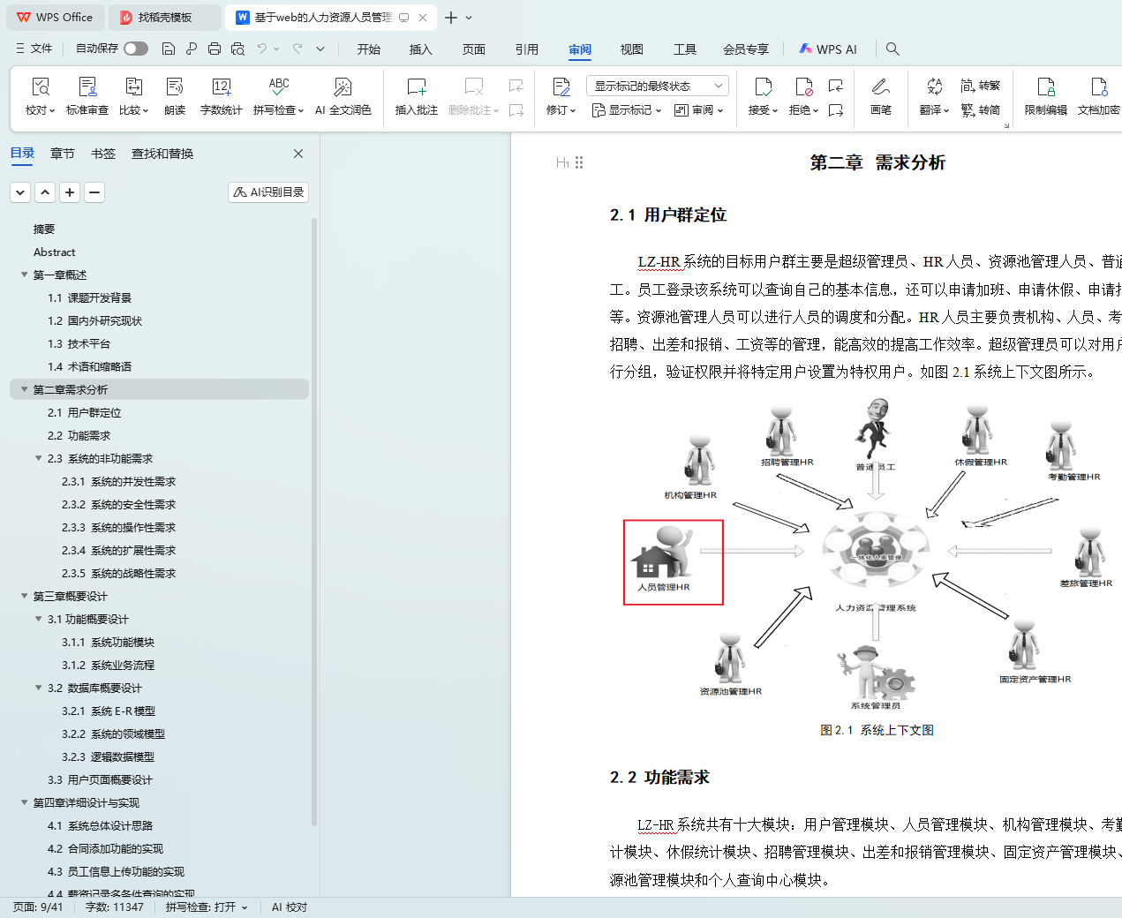Click the 拼写检查 spell check icon
Image resolution: width=1122 pixels, height=918 pixels.
(279, 87)
